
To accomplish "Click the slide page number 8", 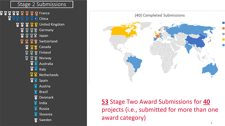I will pyautogui.click(x=211, y=123).
